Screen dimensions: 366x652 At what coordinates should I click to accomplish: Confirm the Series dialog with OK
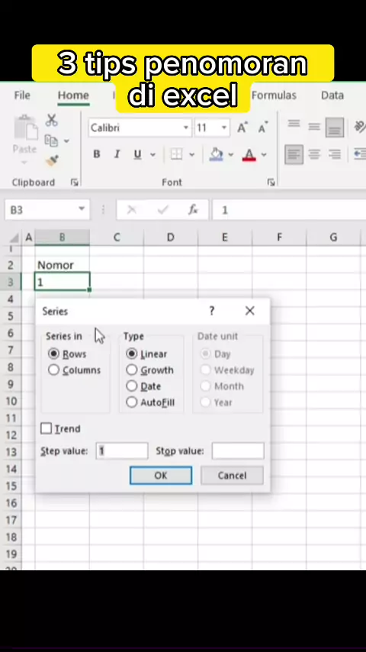tap(161, 476)
